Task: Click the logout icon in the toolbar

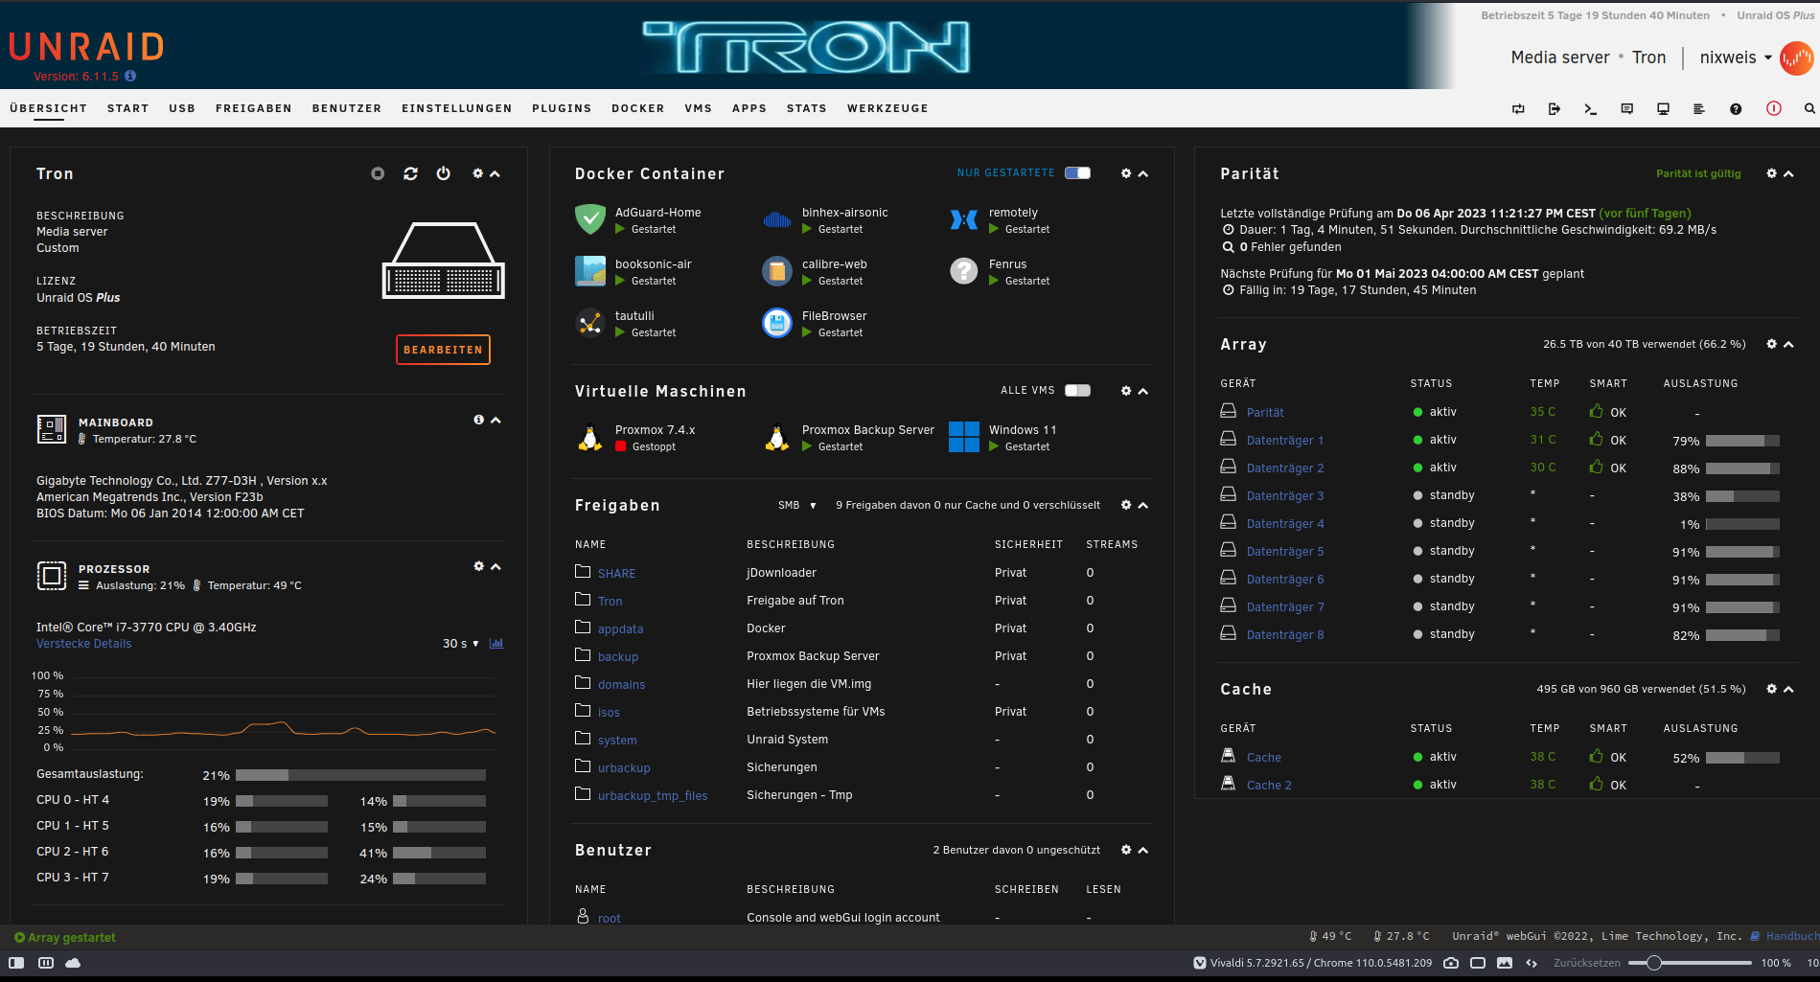Action: [x=1554, y=109]
